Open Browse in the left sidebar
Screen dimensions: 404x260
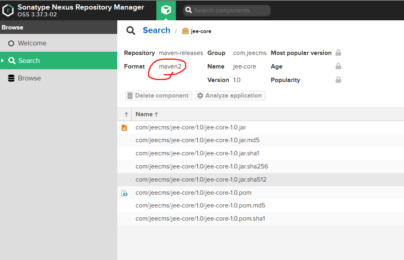[29, 78]
